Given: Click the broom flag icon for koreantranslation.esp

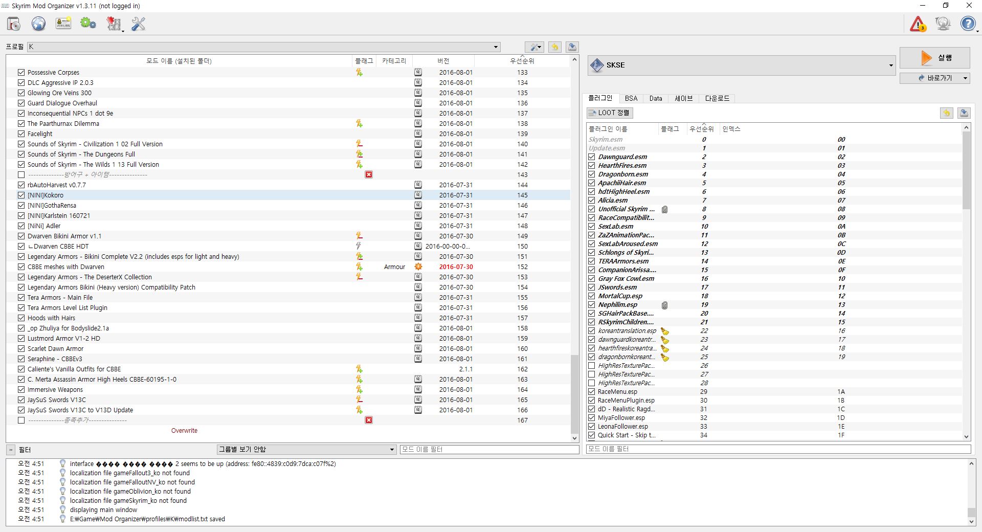Looking at the screenshot, I should [665, 331].
